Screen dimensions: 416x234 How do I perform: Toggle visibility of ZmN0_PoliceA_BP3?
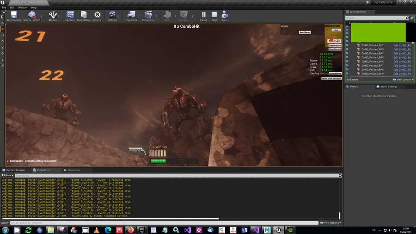[x=347, y=49]
